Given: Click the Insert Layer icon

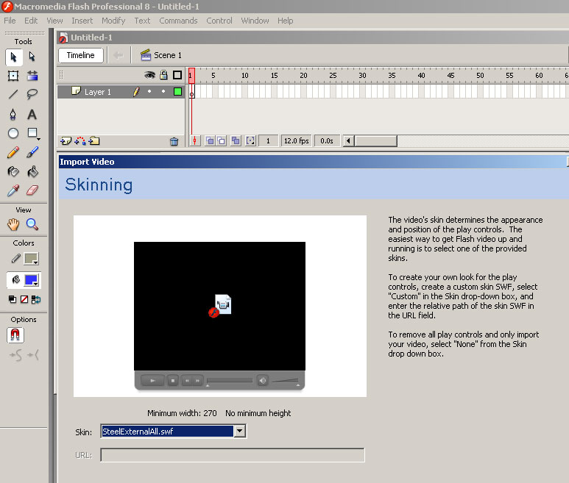Looking at the screenshot, I should click(x=66, y=141).
